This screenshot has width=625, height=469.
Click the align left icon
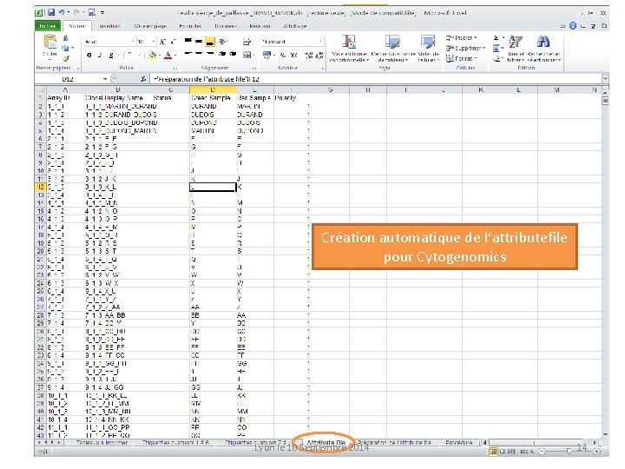tap(188, 54)
